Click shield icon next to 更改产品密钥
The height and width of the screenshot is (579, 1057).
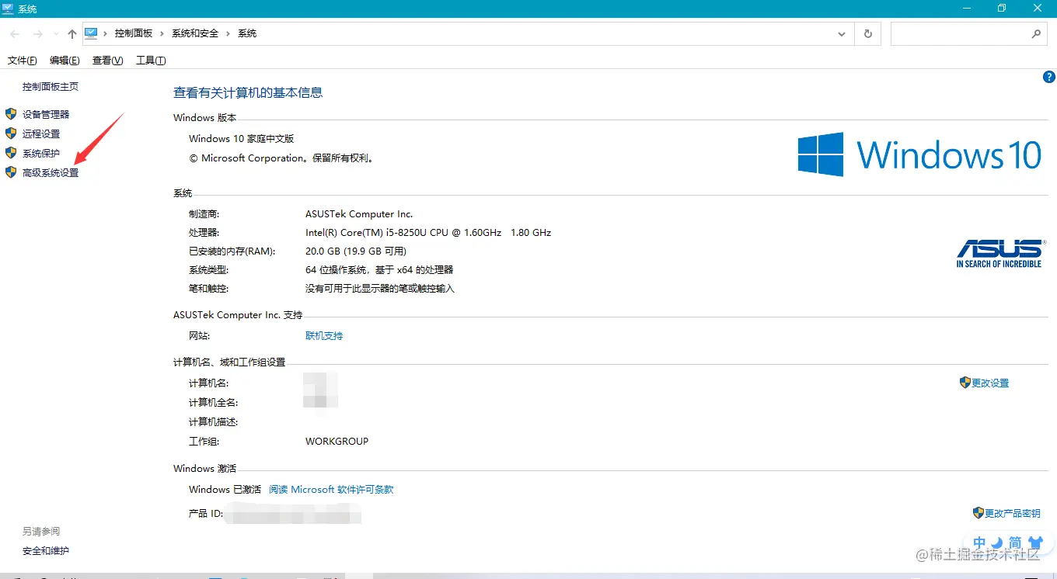[x=979, y=512]
